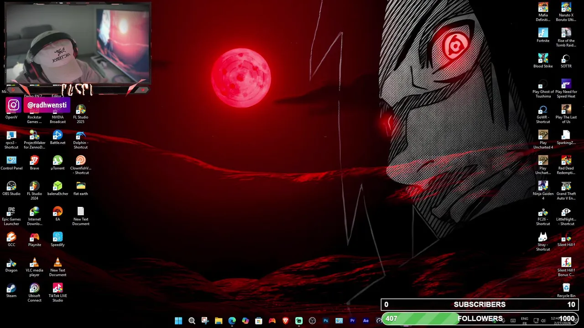Switch to OBS Studio in the taskbar
Screen dimensions: 584x328
tap(312, 321)
